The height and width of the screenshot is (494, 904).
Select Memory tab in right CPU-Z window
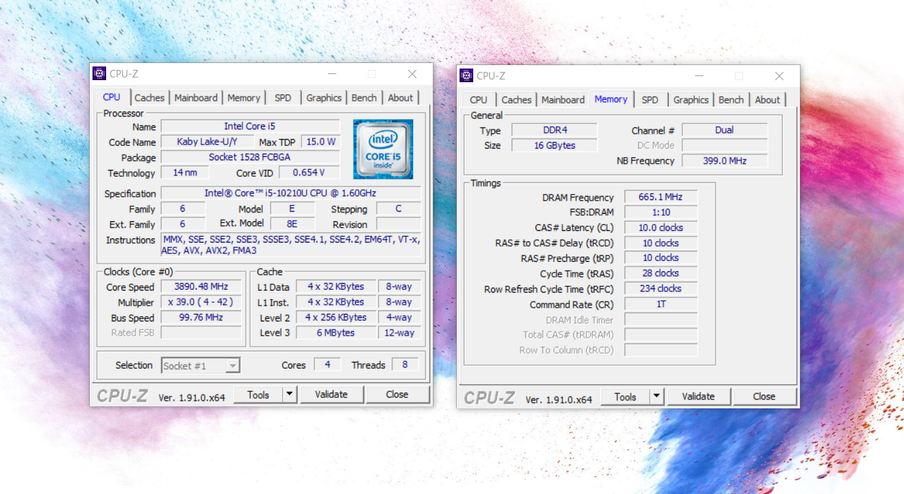[x=611, y=99]
